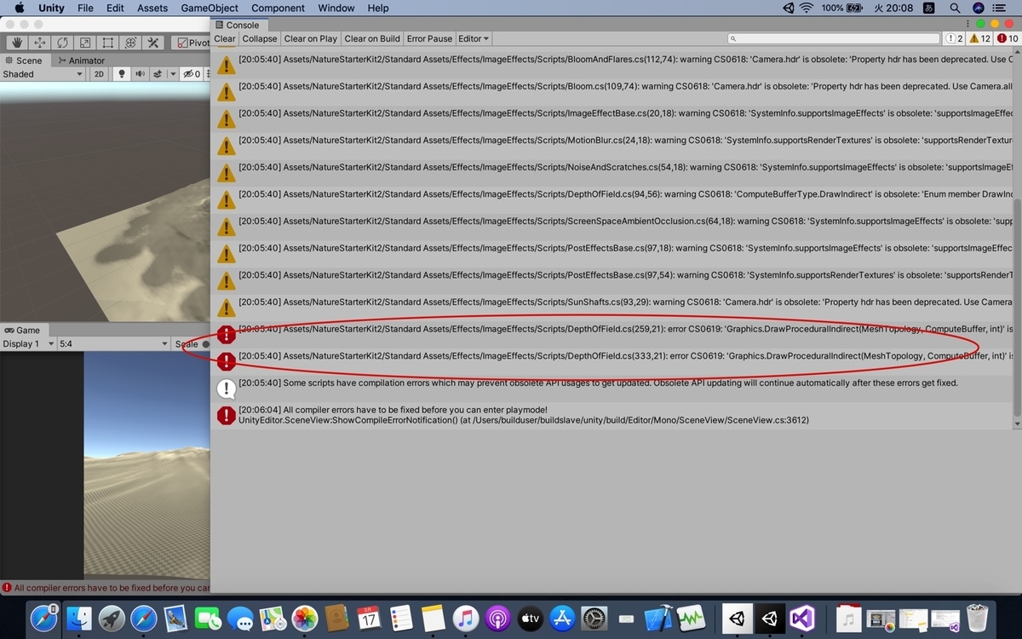Viewport: 1022px width, 639px height.
Task: Open the Display 1 dropdown
Action: click(28, 343)
